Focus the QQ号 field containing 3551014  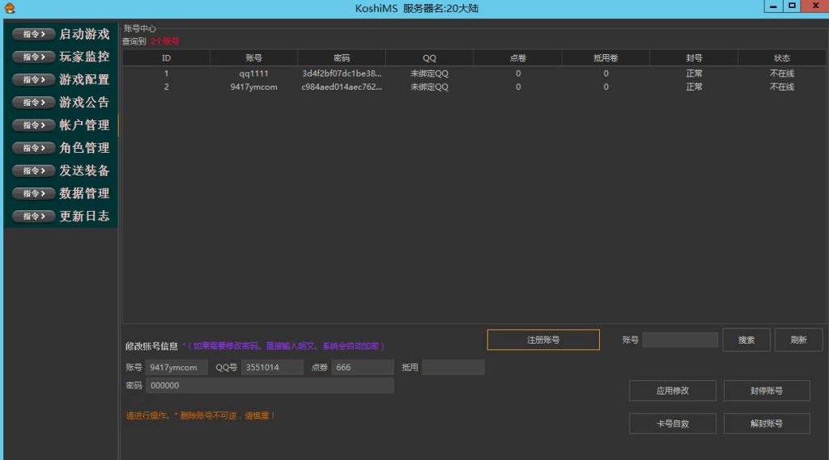(x=272, y=368)
